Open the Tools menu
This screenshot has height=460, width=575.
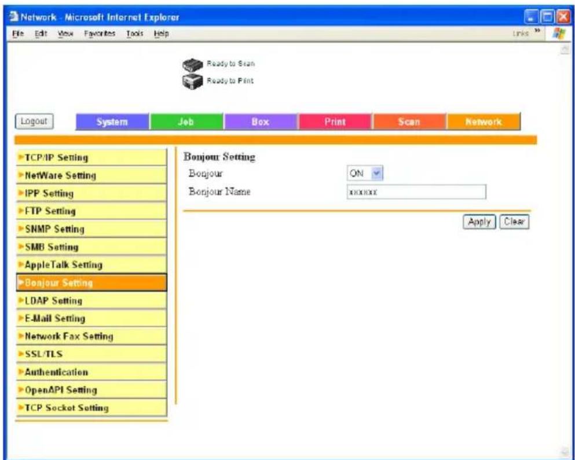coord(134,34)
